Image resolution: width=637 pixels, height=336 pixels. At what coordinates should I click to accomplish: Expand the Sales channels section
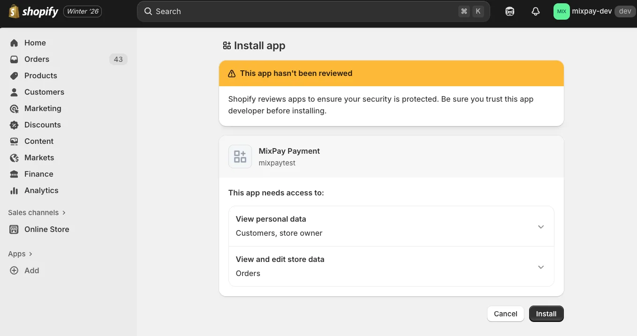(x=37, y=212)
